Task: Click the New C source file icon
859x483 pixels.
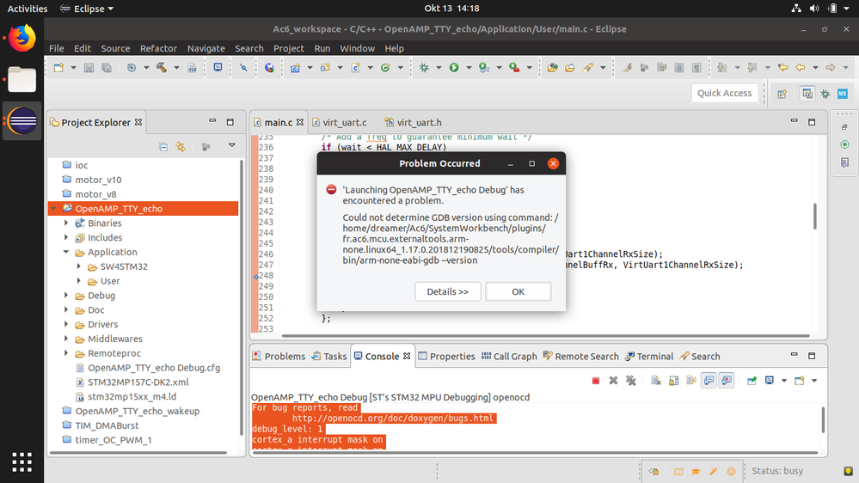Action: 355,67
